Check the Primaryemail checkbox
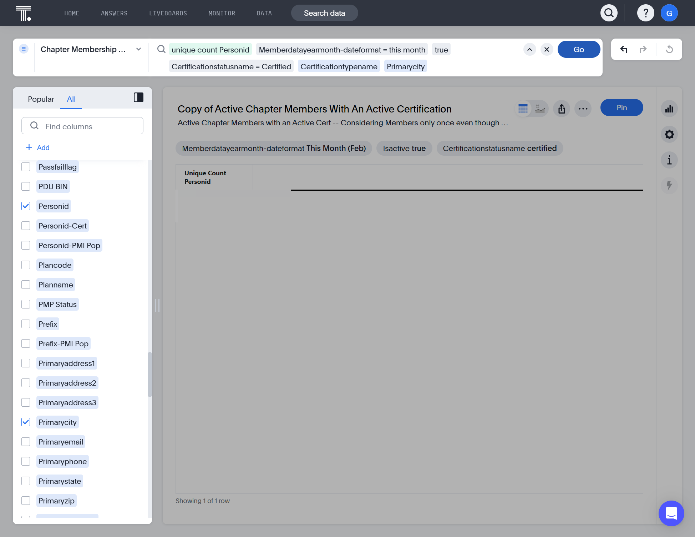This screenshot has height=537, width=695. pyautogui.click(x=26, y=442)
